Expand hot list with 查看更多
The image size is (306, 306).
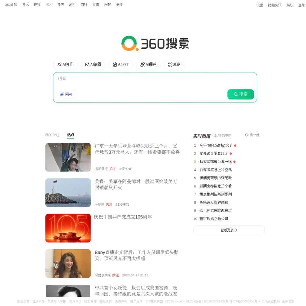(x=229, y=230)
